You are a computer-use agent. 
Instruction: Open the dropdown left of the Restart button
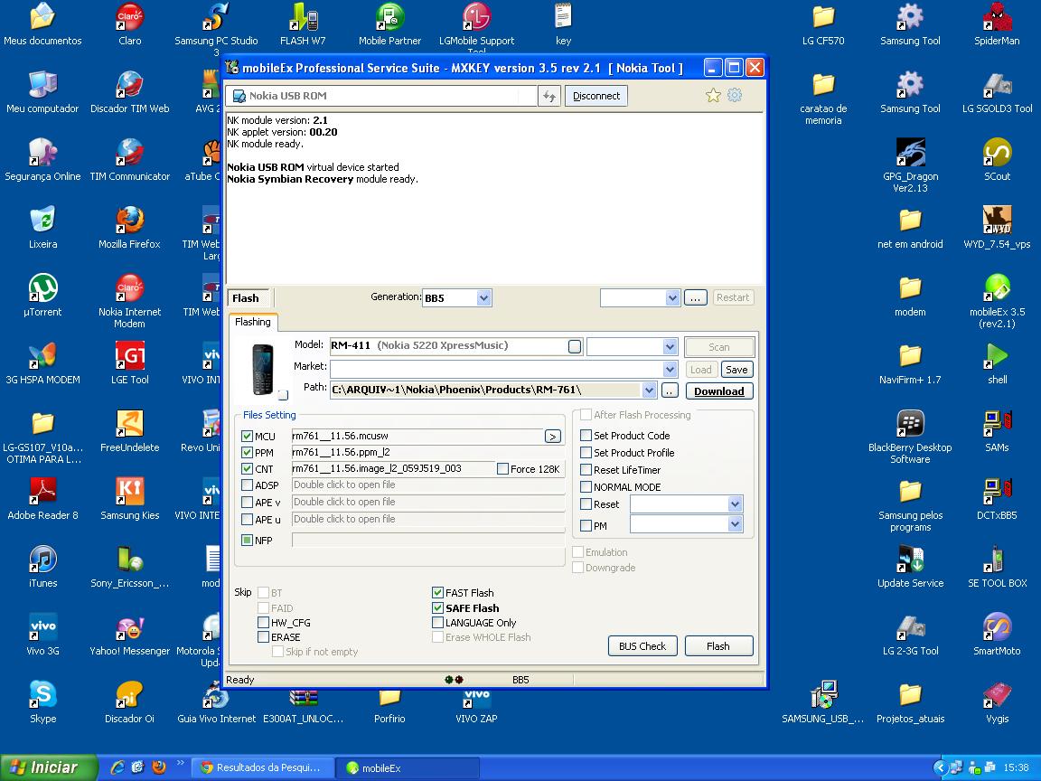point(672,298)
